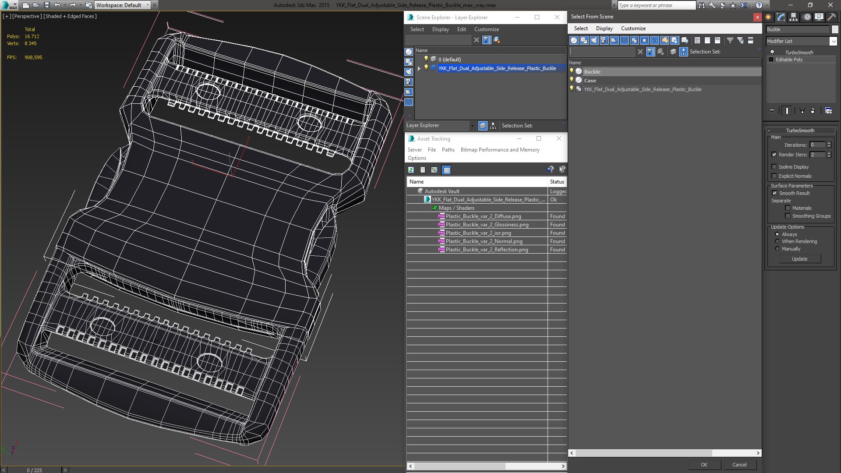This screenshot has height=473, width=841.
Task: Toggle TurboSmooth modifier lightbulb visibility
Action: (772, 53)
